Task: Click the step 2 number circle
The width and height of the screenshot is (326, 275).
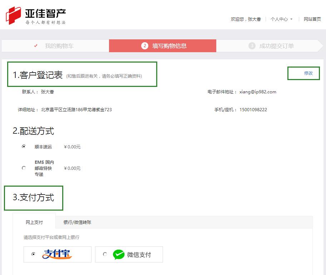Action: [x=145, y=46]
